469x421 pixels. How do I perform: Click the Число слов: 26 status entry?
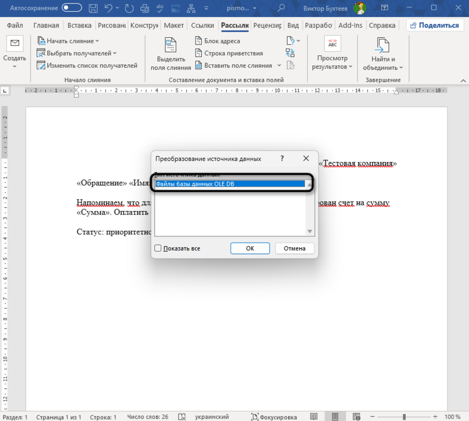pyautogui.click(x=148, y=417)
